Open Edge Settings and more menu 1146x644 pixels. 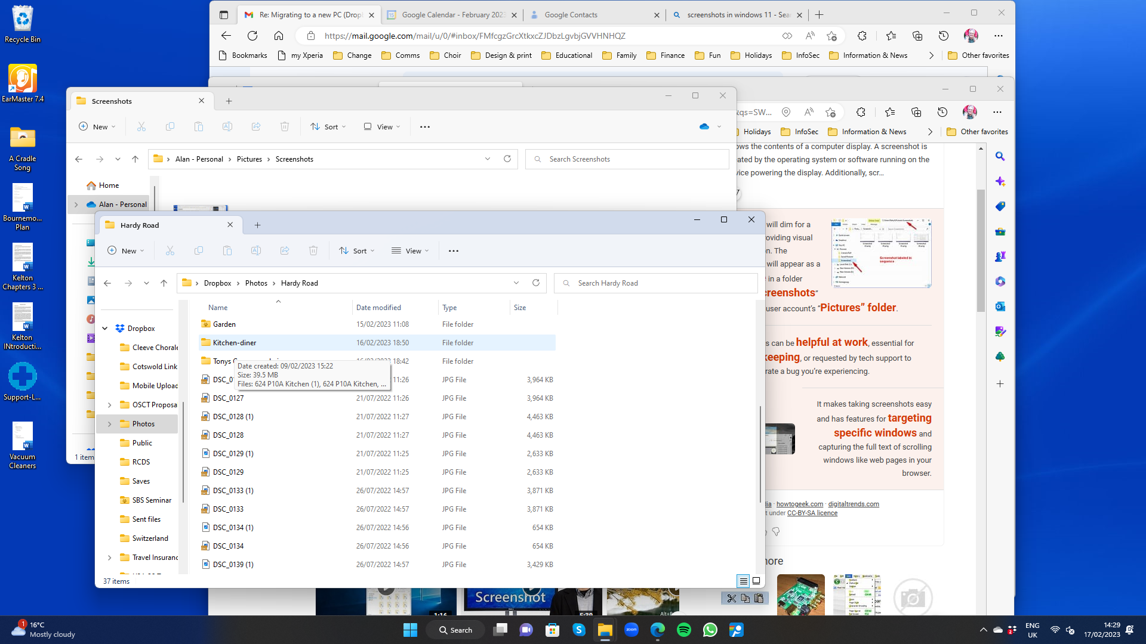click(999, 36)
